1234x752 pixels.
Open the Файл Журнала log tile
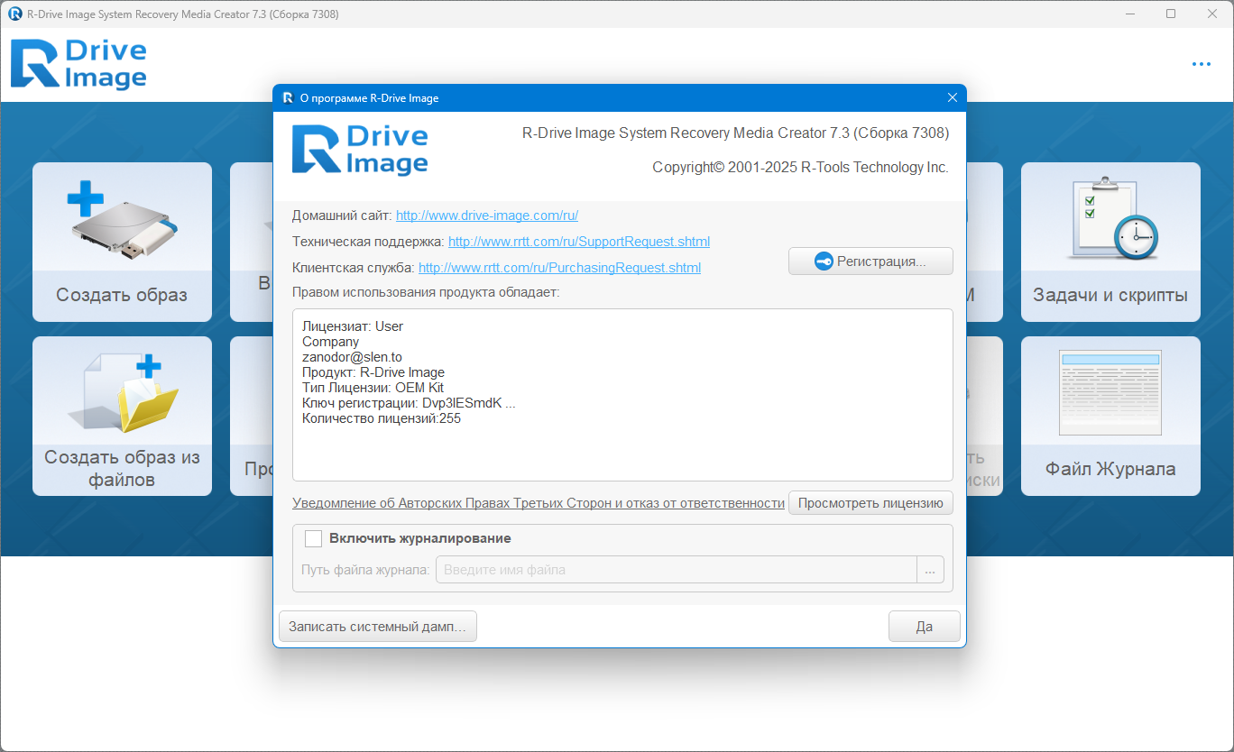click(1110, 416)
